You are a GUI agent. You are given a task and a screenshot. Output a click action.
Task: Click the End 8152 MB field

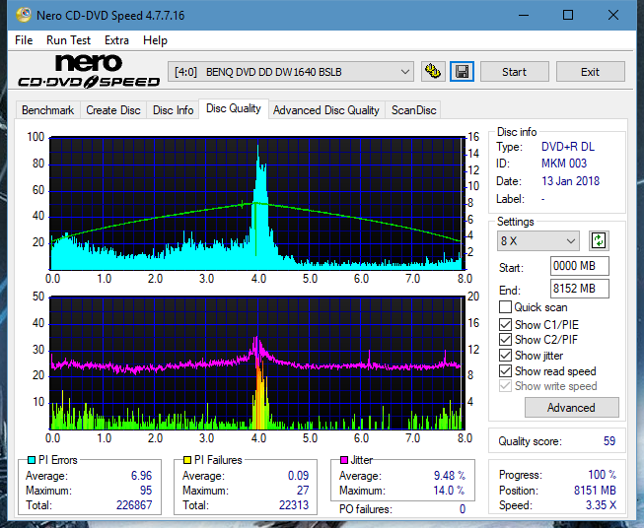580,289
